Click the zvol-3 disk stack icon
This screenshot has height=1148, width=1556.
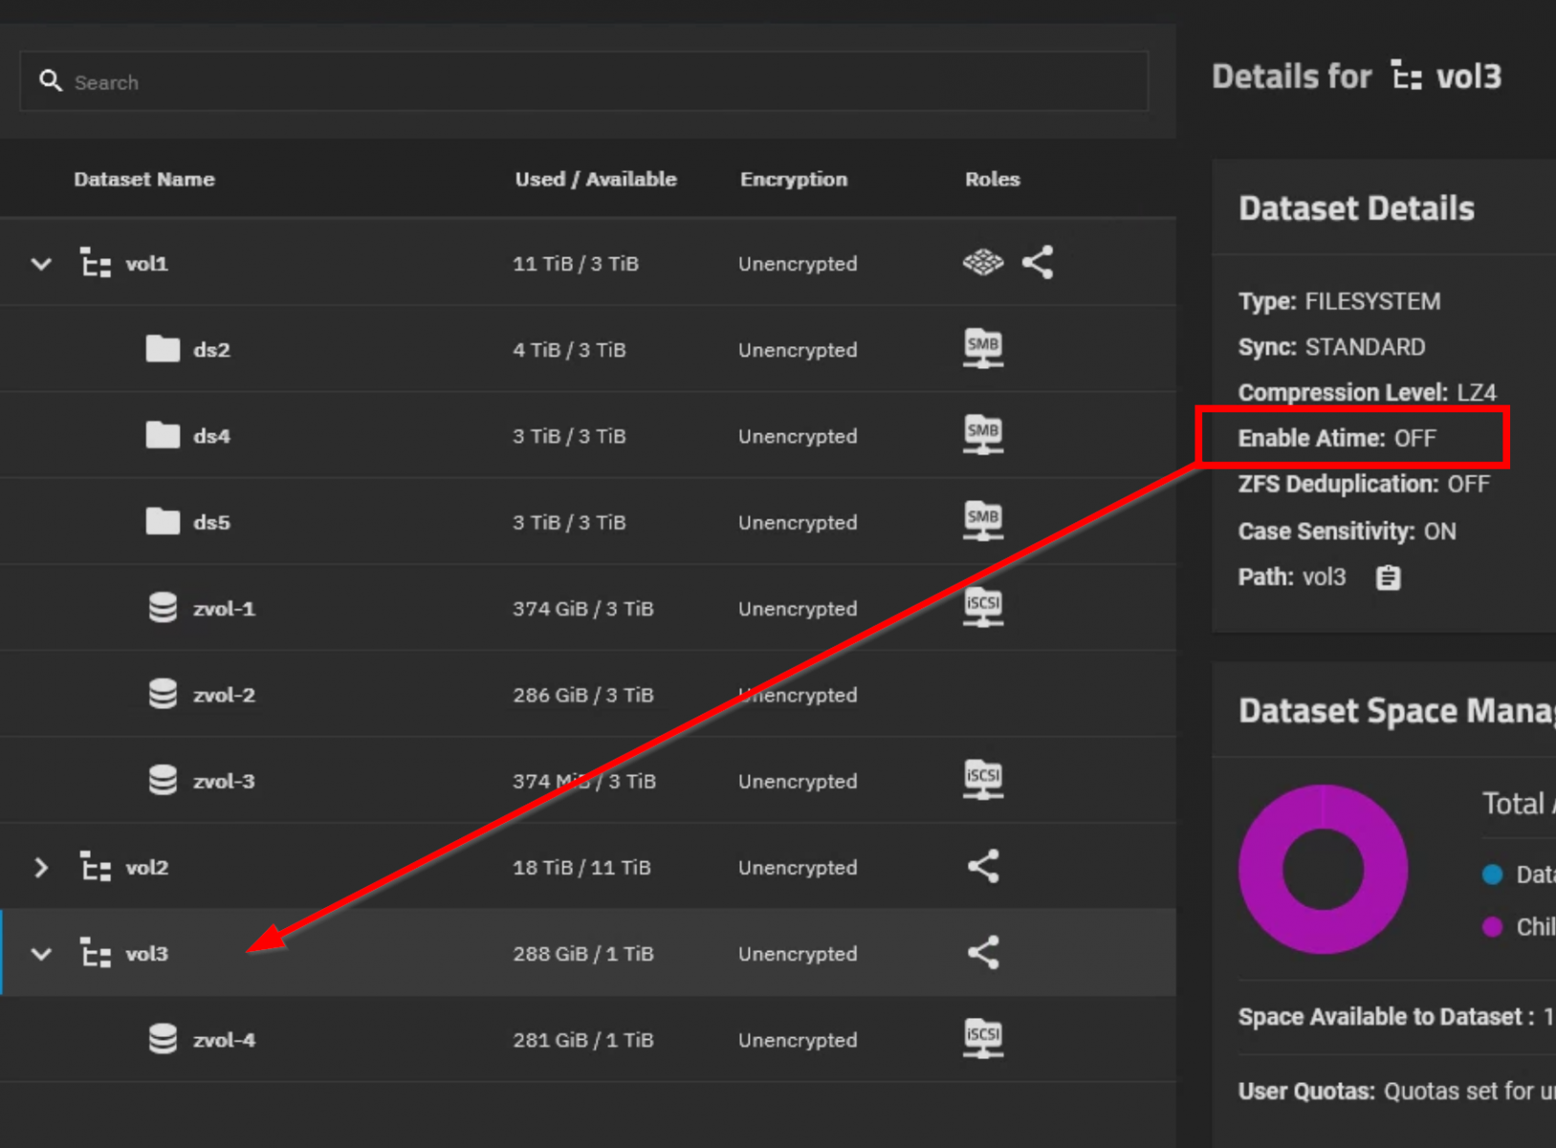pos(163,780)
